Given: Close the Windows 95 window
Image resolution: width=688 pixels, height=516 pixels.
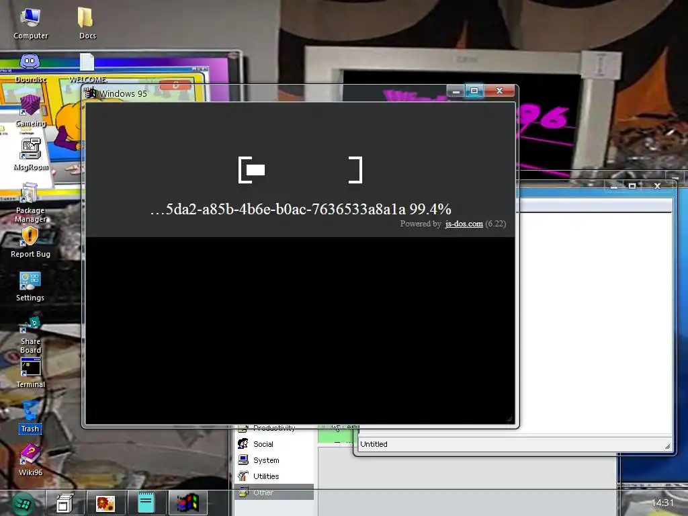Looking at the screenshot, I should pos(499,91).
